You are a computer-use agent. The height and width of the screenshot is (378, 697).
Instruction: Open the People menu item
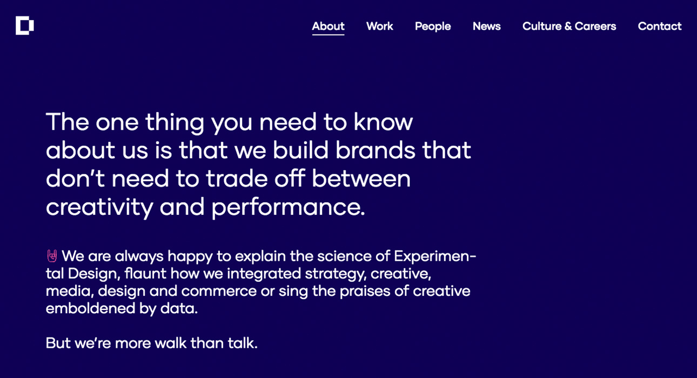(432, 26)
